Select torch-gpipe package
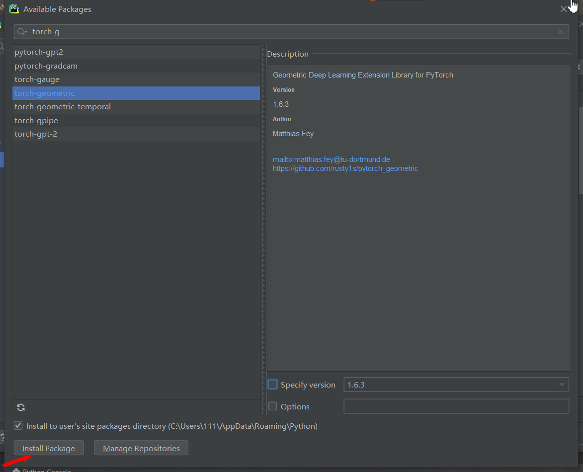 [136, 120]
